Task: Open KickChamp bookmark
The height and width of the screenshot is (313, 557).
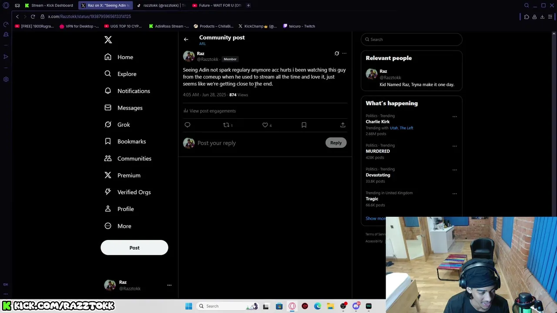Action: 258,26
